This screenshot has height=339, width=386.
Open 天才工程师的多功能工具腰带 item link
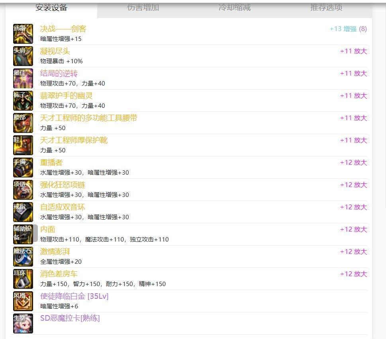[88, 118]
